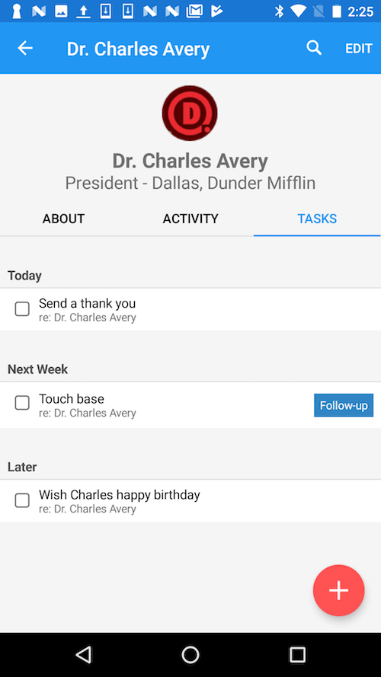Screen dimensions: 381x677
Task: Switch to the Activity tab
Action: click(190, 219)
